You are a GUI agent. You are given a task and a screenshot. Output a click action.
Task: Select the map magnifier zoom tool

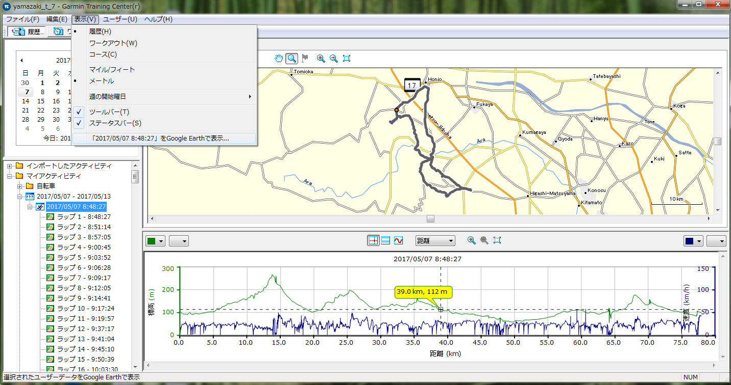pyautogui.click(x=291, y=59)
